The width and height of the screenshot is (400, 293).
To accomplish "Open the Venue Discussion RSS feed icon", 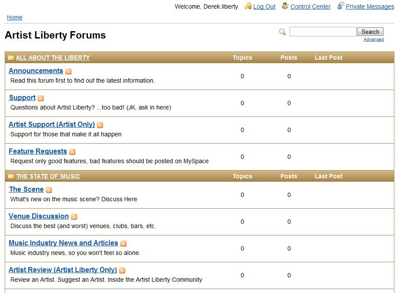I will click(74, 217).
